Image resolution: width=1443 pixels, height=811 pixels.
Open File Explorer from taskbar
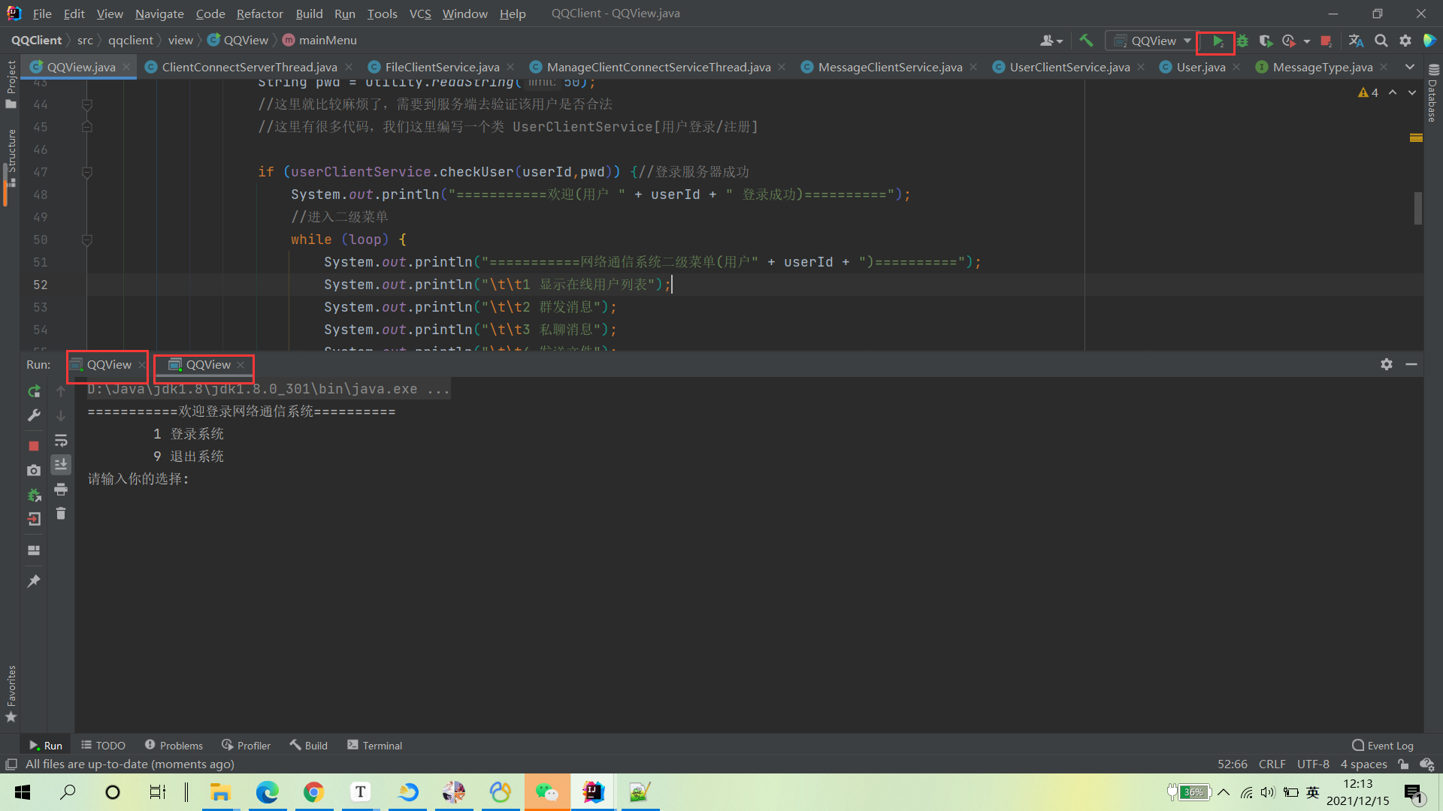tap(220, 792)
